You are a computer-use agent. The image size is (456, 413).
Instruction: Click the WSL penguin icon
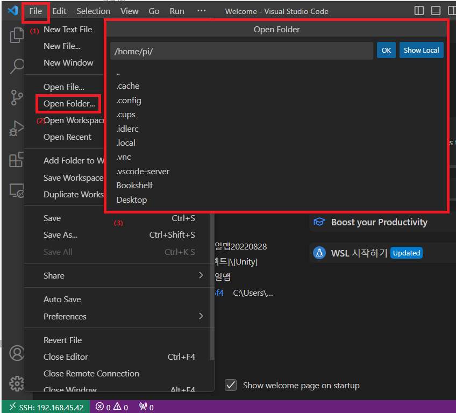click(x=319, y=253)
